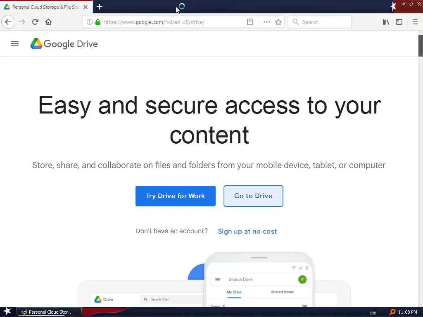Go back to the previous page
The height and width of the screenshot is (317, 423).
click(8, 22)
